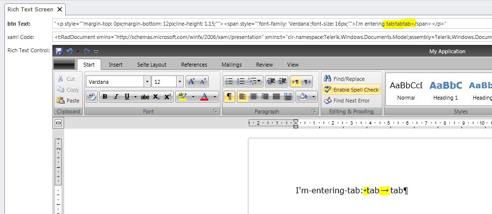The width and height of the screenshot is (492, 214).
Task: Open the Font dialog launcher
Action: click(215, 111)
